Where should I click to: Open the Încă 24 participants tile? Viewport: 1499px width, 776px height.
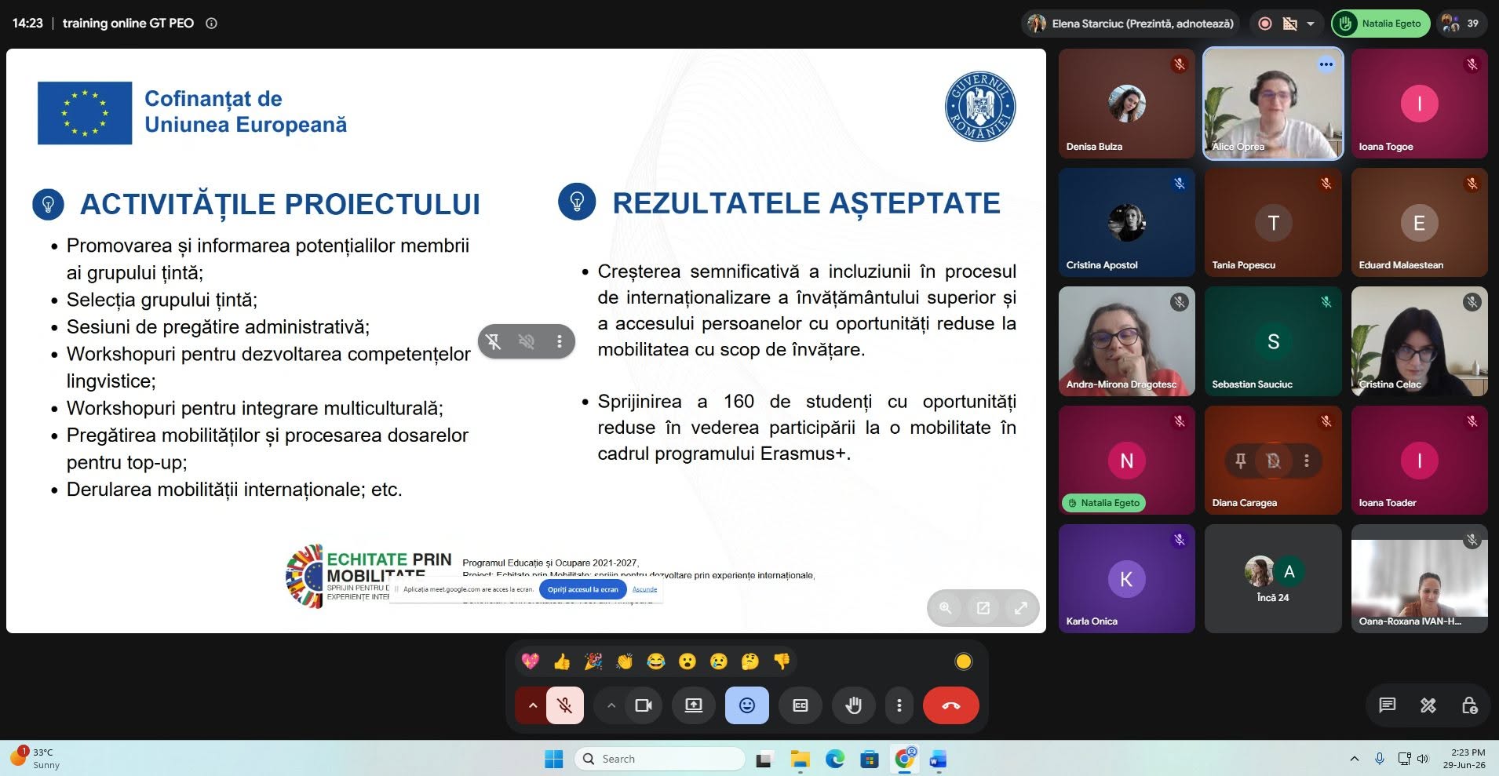(1273, 578)
